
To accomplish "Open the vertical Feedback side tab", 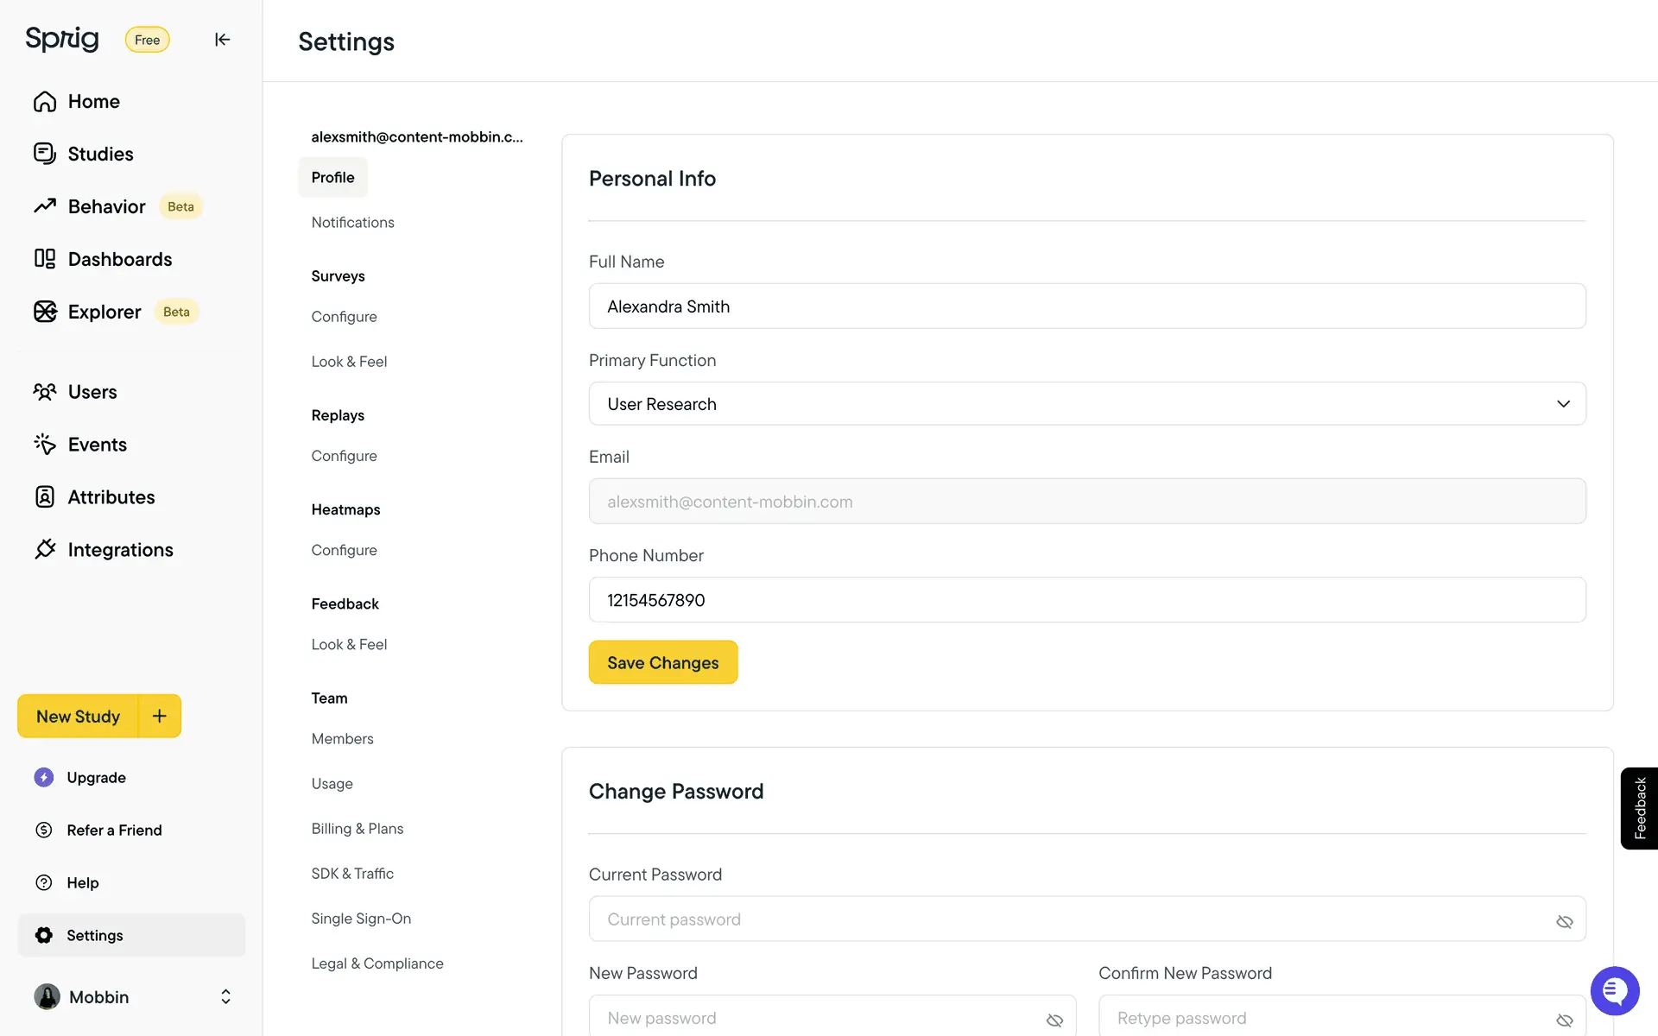I will point(1639,808).
